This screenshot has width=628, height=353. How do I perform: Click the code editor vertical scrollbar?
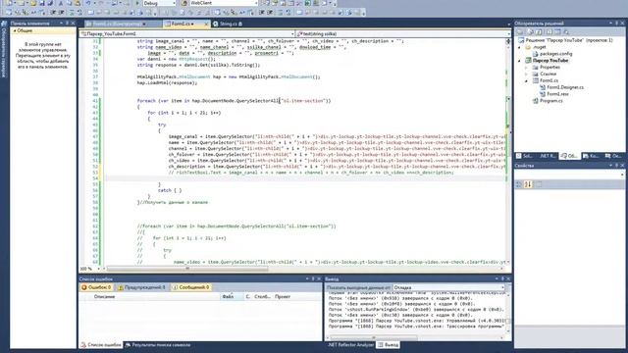click(508, 152)
